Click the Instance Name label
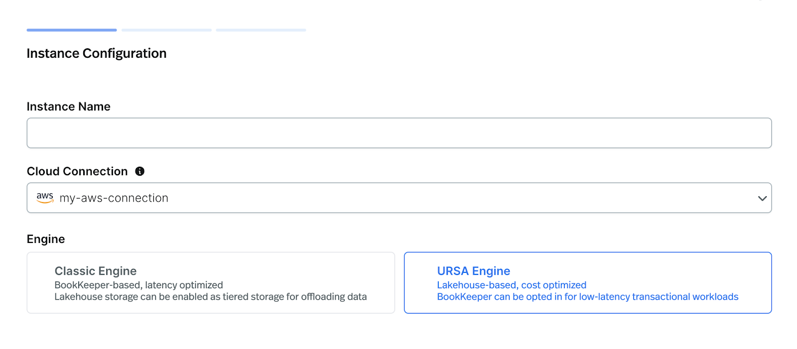 (68, 107)
